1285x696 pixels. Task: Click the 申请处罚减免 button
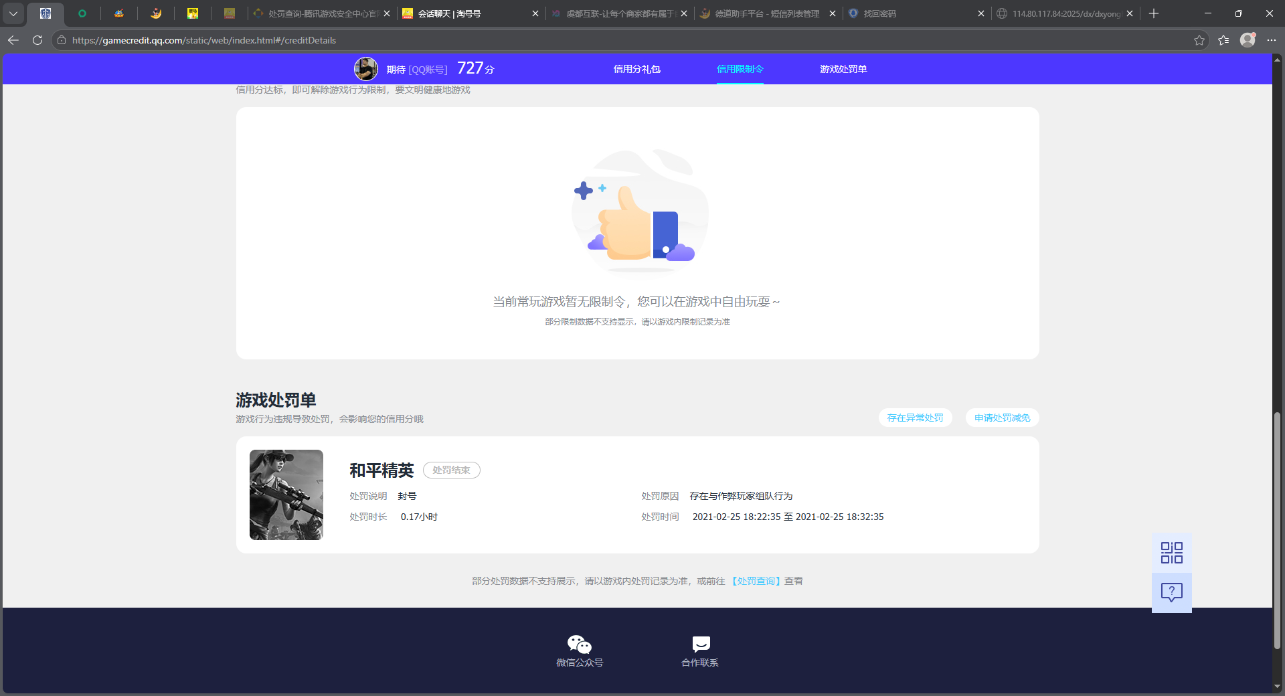[1002, 418]
